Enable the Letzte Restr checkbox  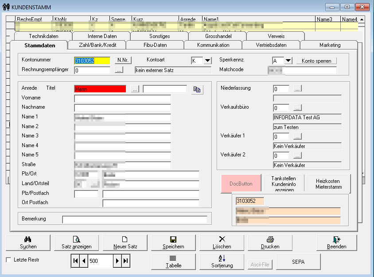(9, 260)
